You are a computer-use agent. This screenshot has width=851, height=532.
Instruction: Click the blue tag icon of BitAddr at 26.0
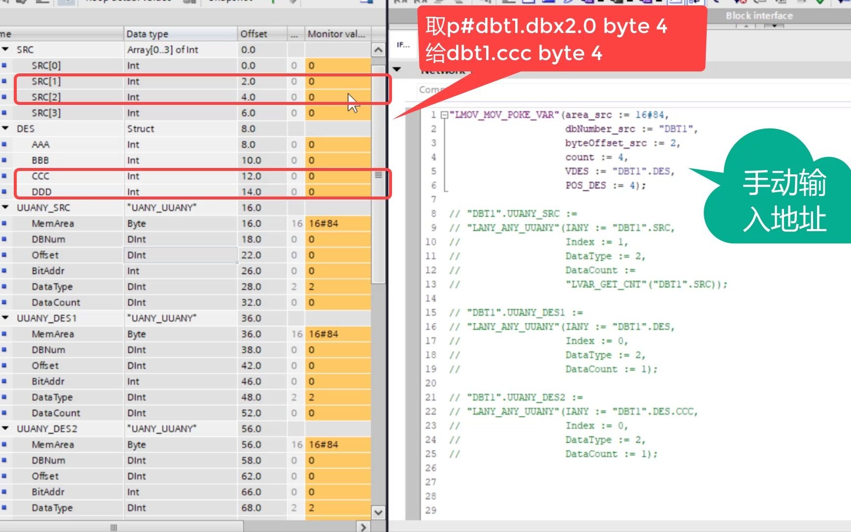coord(4,270)
